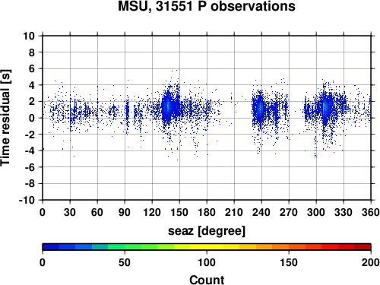
Task: Click the dark red end of the colorbar
Action: [363, 247]
